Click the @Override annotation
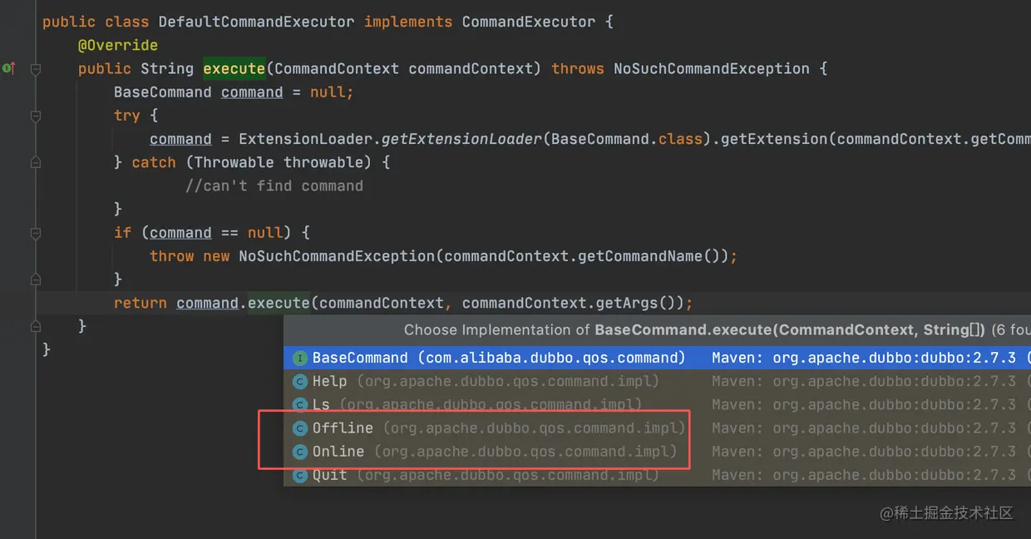This screenshot has height=539, width=1031. tap(118, 46)
